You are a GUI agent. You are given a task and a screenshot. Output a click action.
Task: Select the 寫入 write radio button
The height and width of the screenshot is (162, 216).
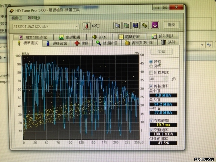tap(151, 66)
